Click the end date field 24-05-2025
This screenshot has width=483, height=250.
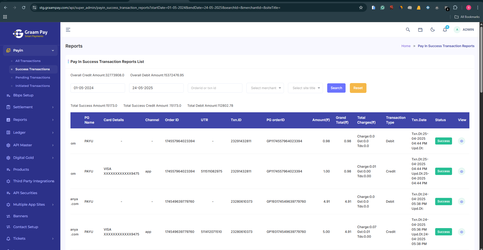click(x=156, y=88)
